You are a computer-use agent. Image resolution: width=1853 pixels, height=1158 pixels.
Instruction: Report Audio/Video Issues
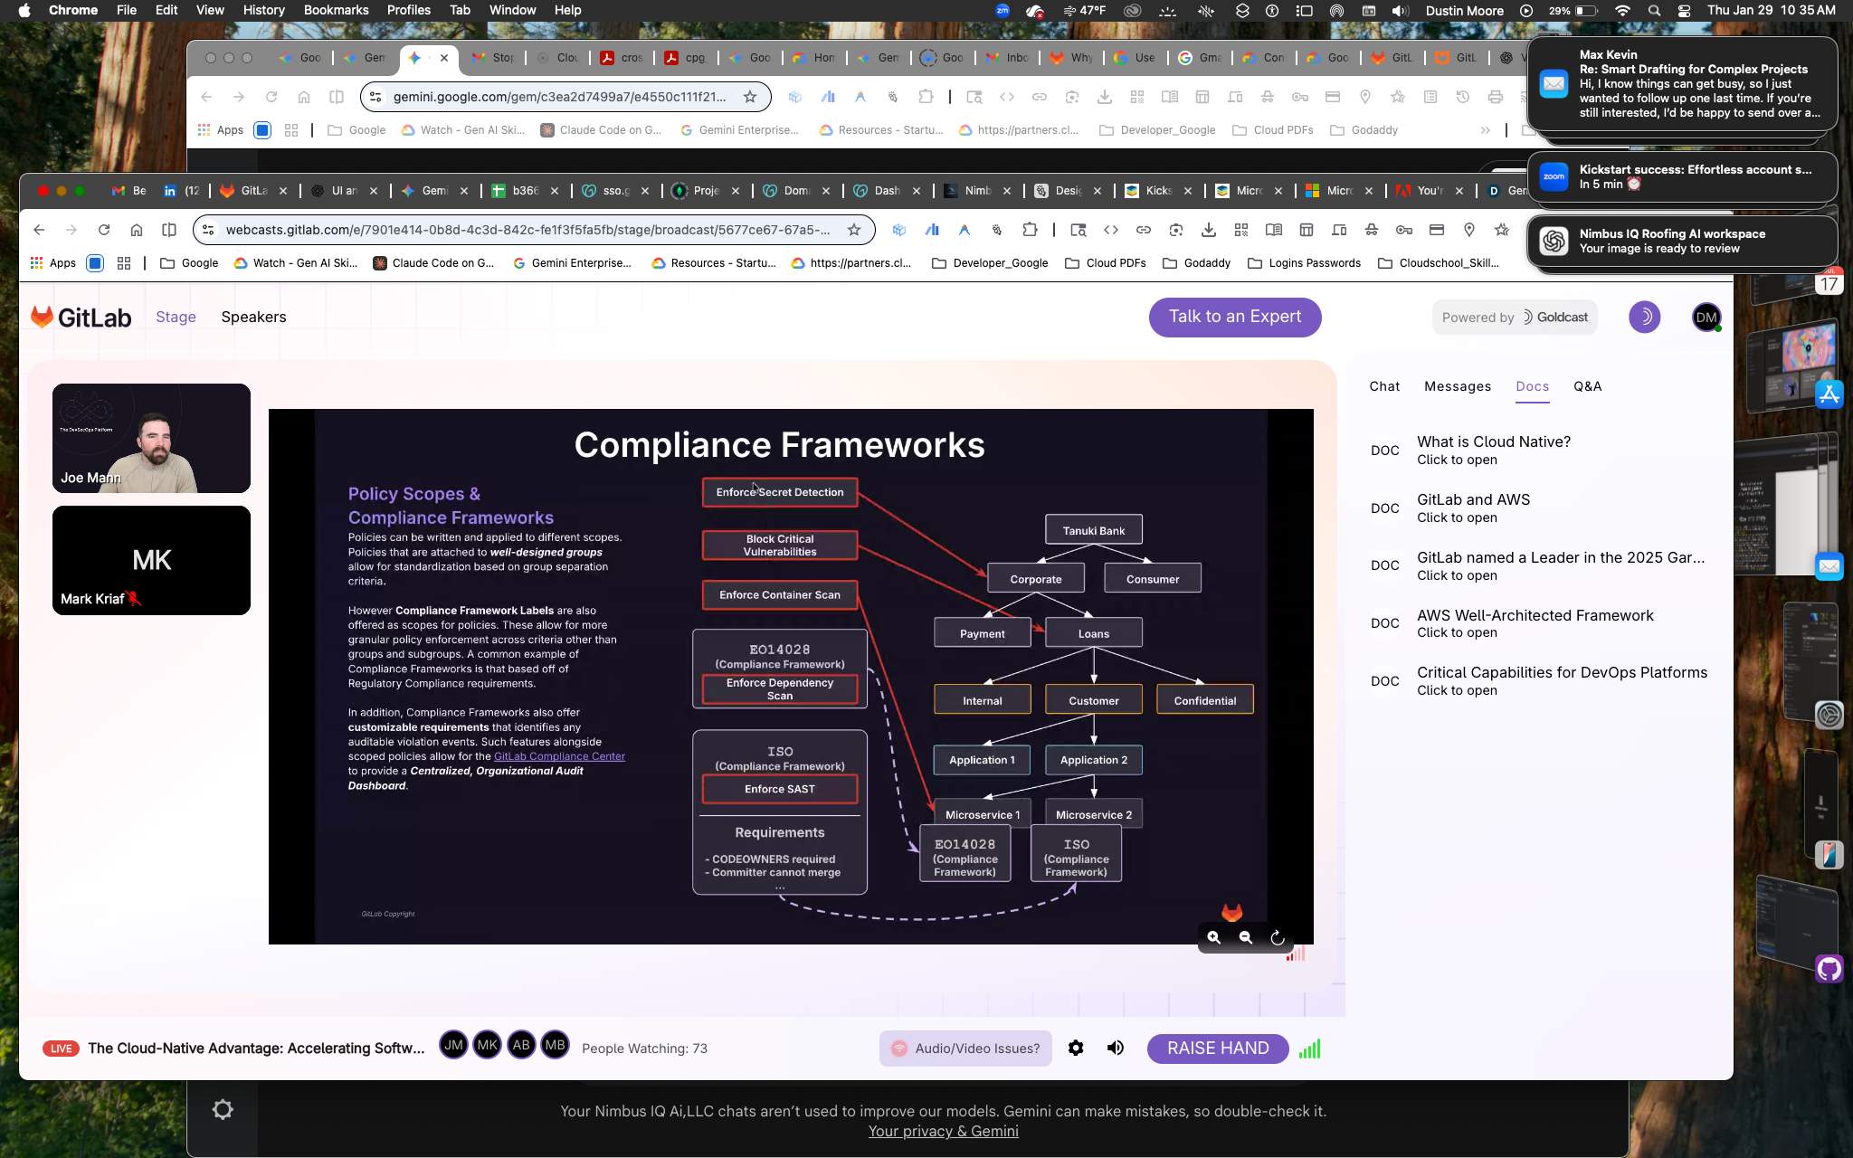click(965, 1049)
